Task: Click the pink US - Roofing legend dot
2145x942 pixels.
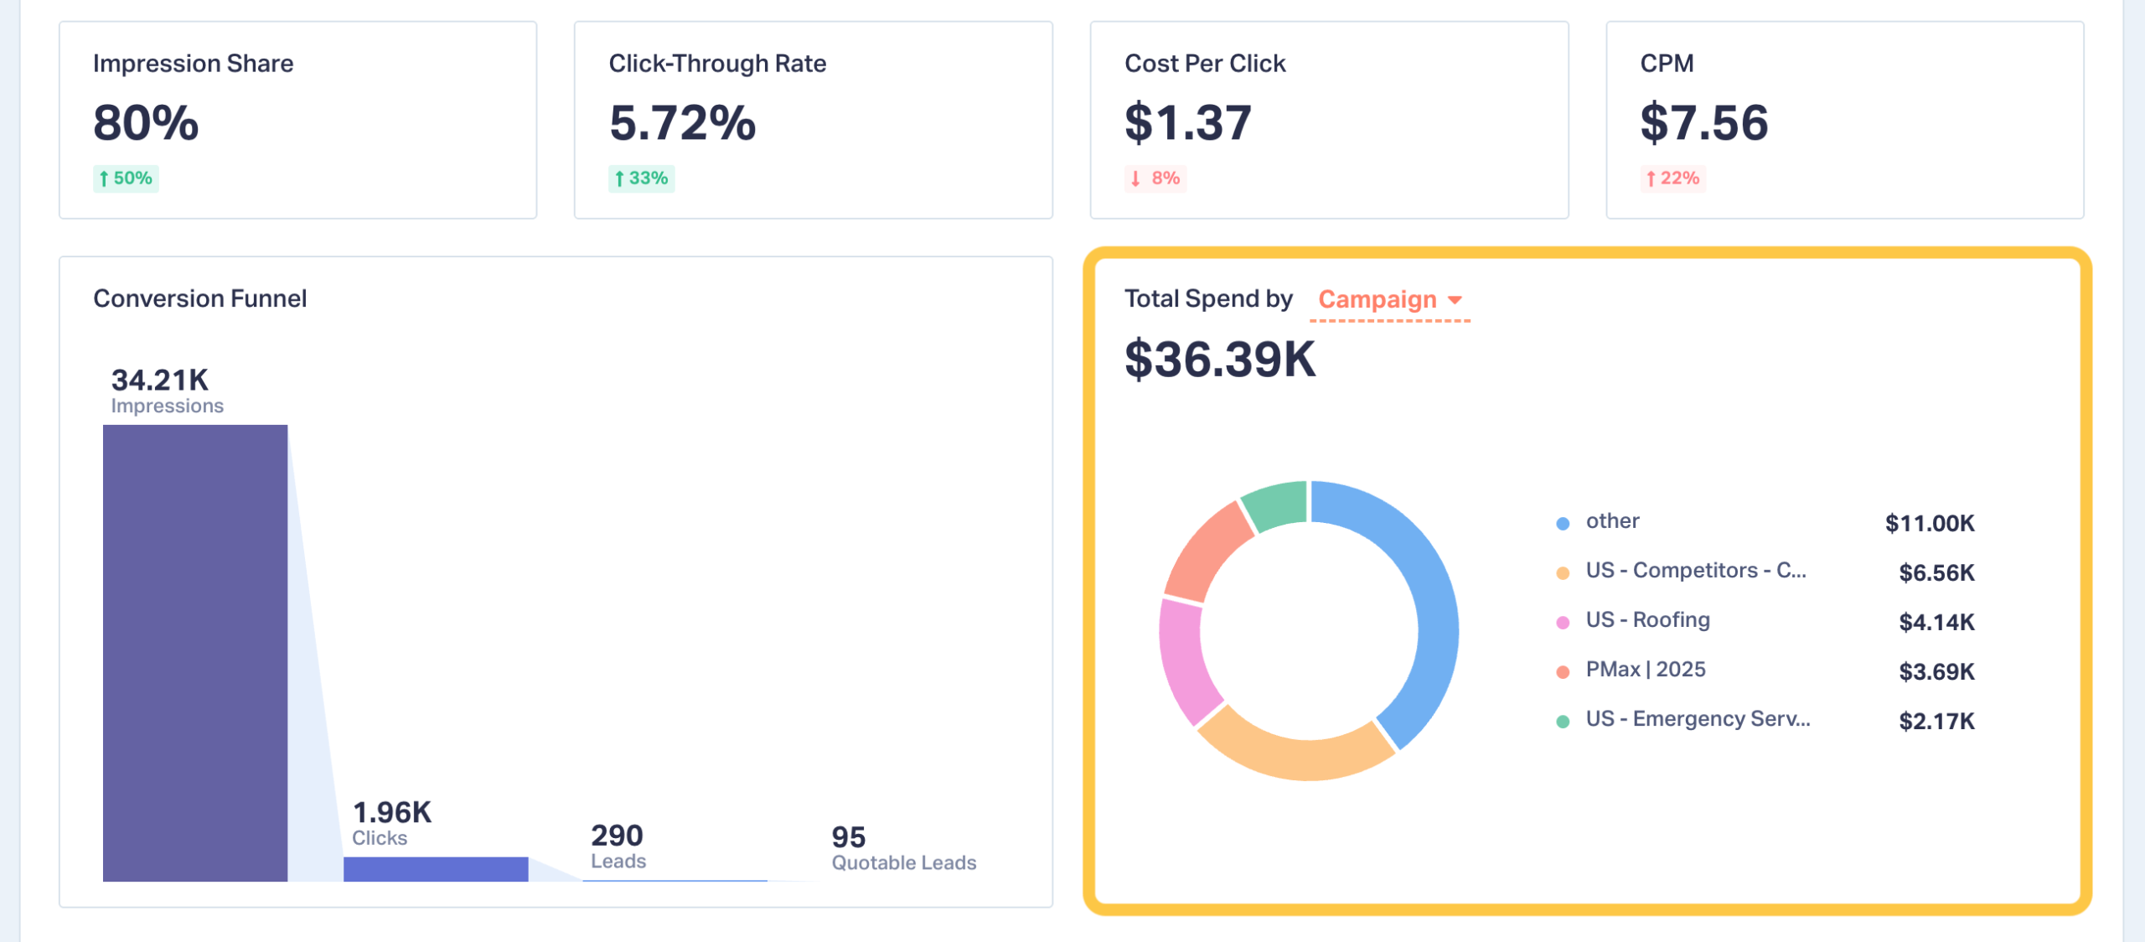Action: tap(1562, 623)
